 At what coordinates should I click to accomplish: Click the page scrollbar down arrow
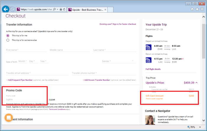point(203,120)
